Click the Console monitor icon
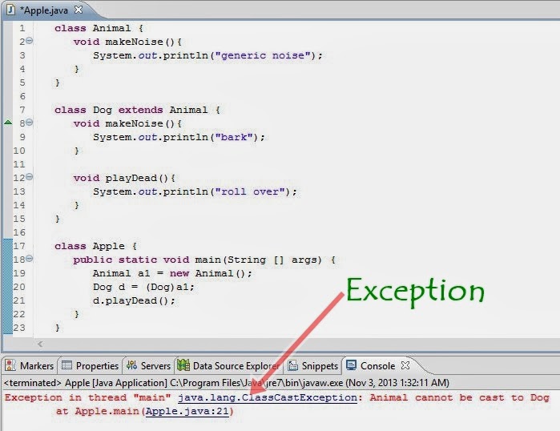 pyautogui.click(x=352, y=365)
